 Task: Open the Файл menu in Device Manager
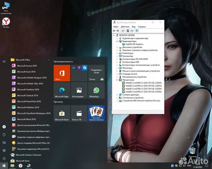click(x=116, y=27)
